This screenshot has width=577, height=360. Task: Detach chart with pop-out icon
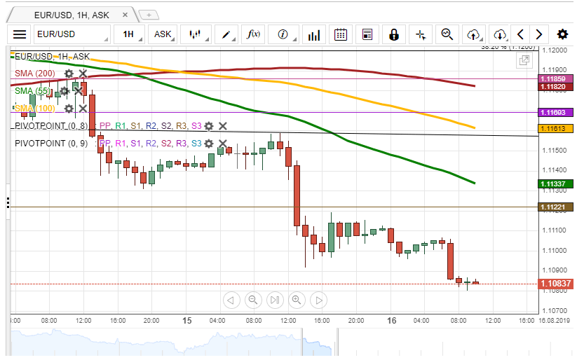[x=523, y=61]
